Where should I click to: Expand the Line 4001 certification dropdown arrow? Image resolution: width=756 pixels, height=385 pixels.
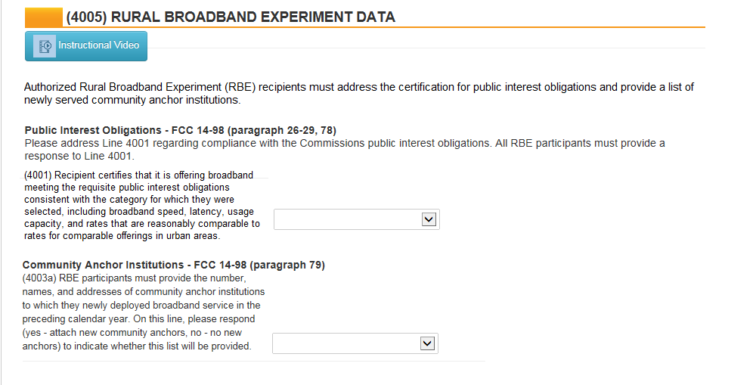pos(429,219)
